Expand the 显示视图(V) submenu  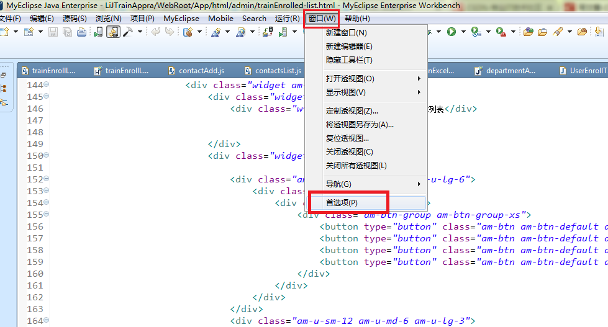(x=366, y=92)
